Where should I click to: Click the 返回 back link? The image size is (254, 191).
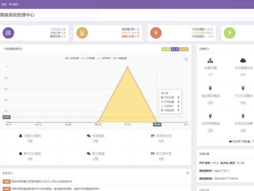click(14, 5)
